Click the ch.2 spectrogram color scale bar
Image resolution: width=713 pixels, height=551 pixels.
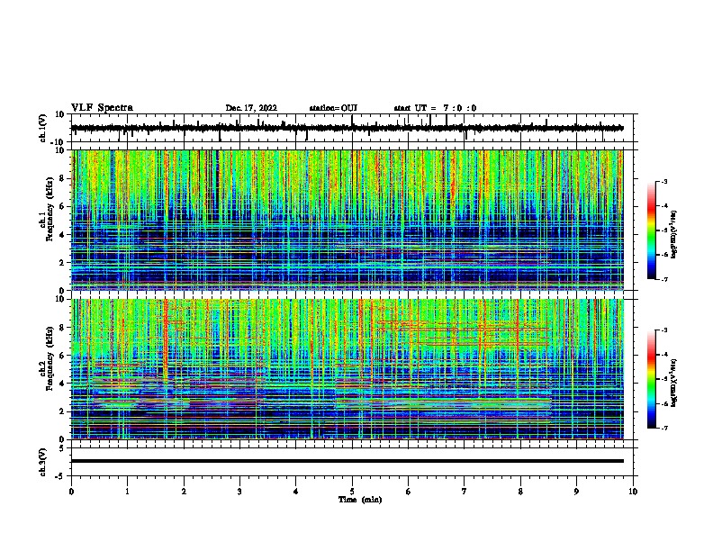[652, 379]
